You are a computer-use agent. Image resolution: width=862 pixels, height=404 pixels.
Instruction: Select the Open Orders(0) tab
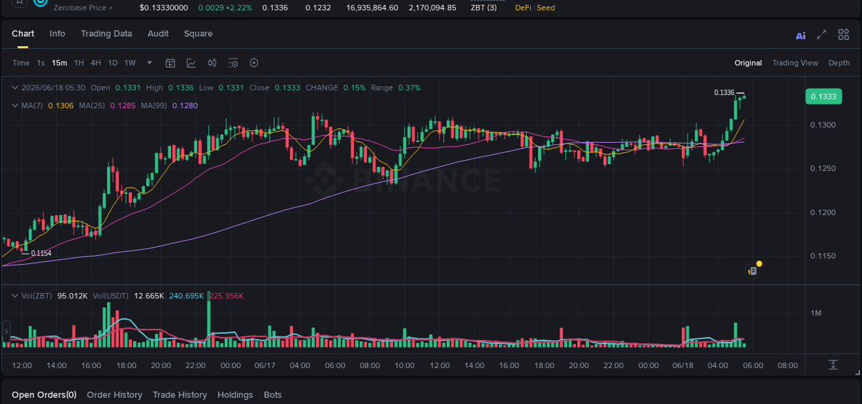coord(44,395)
